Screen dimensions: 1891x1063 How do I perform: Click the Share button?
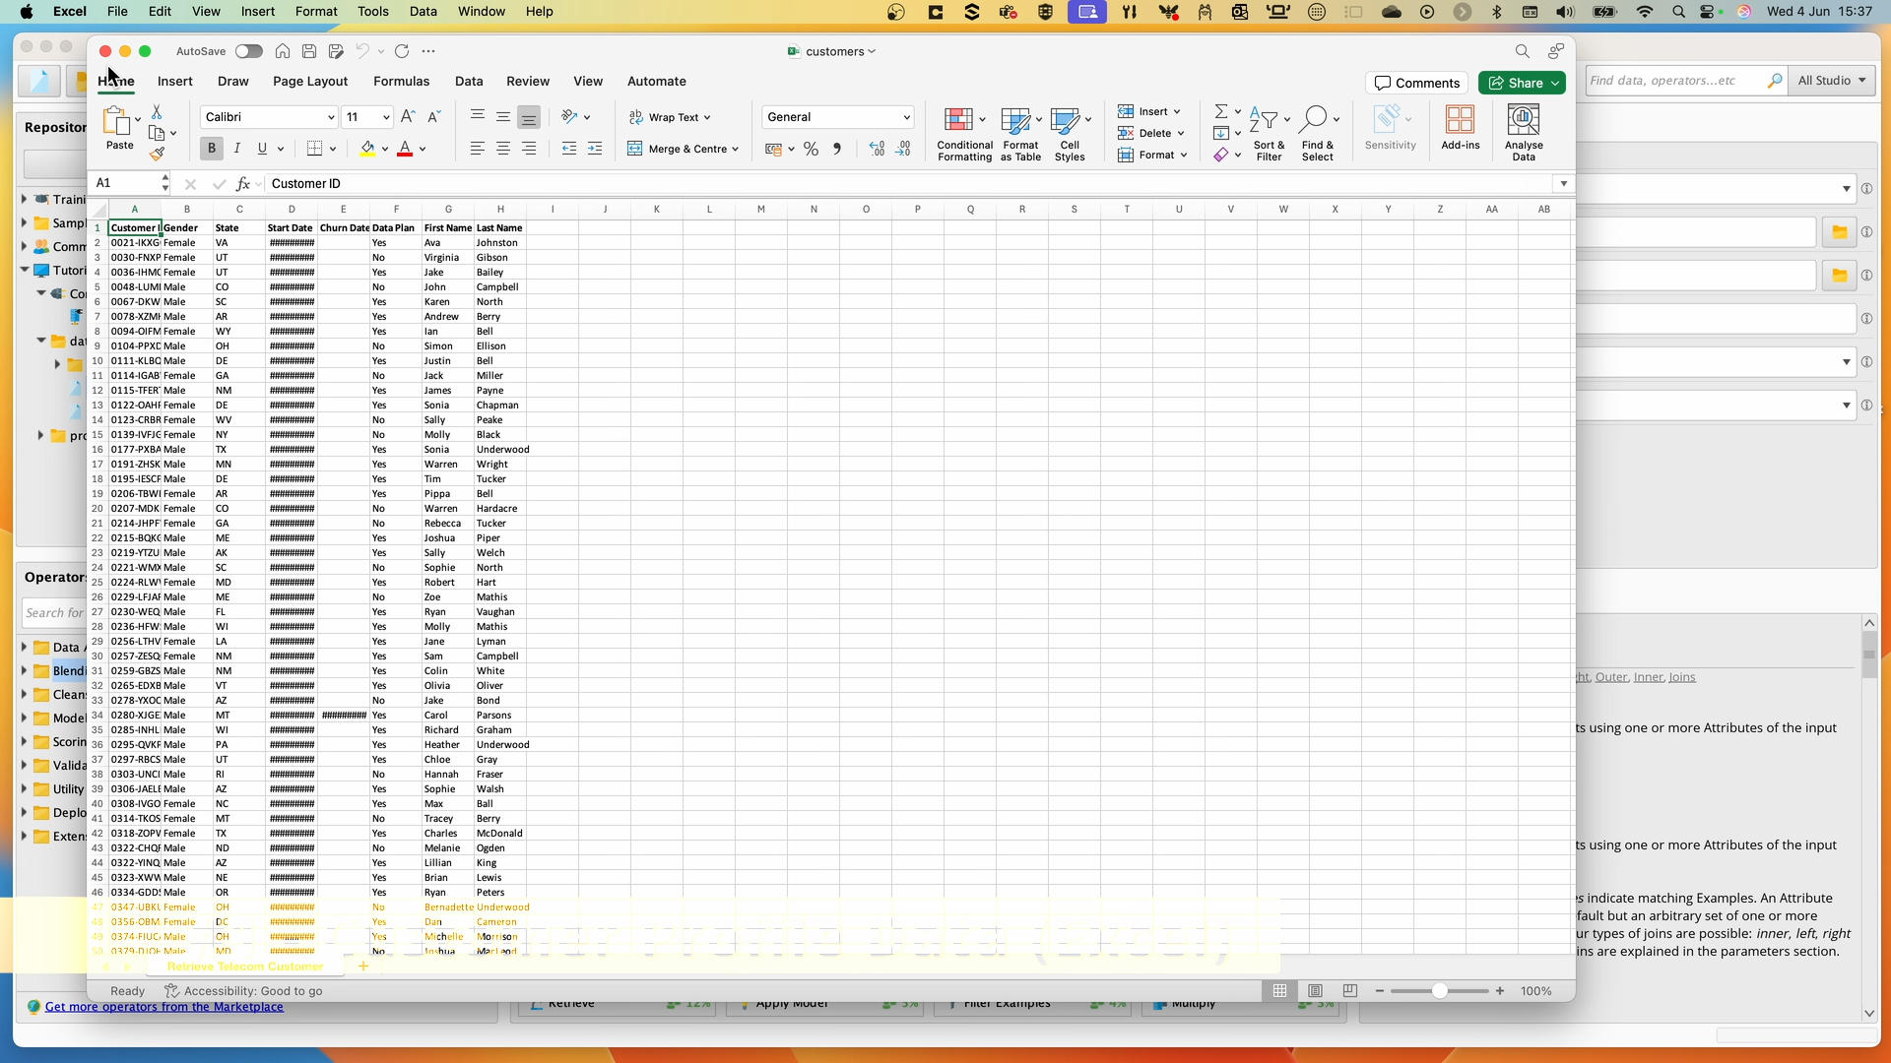1522,83
